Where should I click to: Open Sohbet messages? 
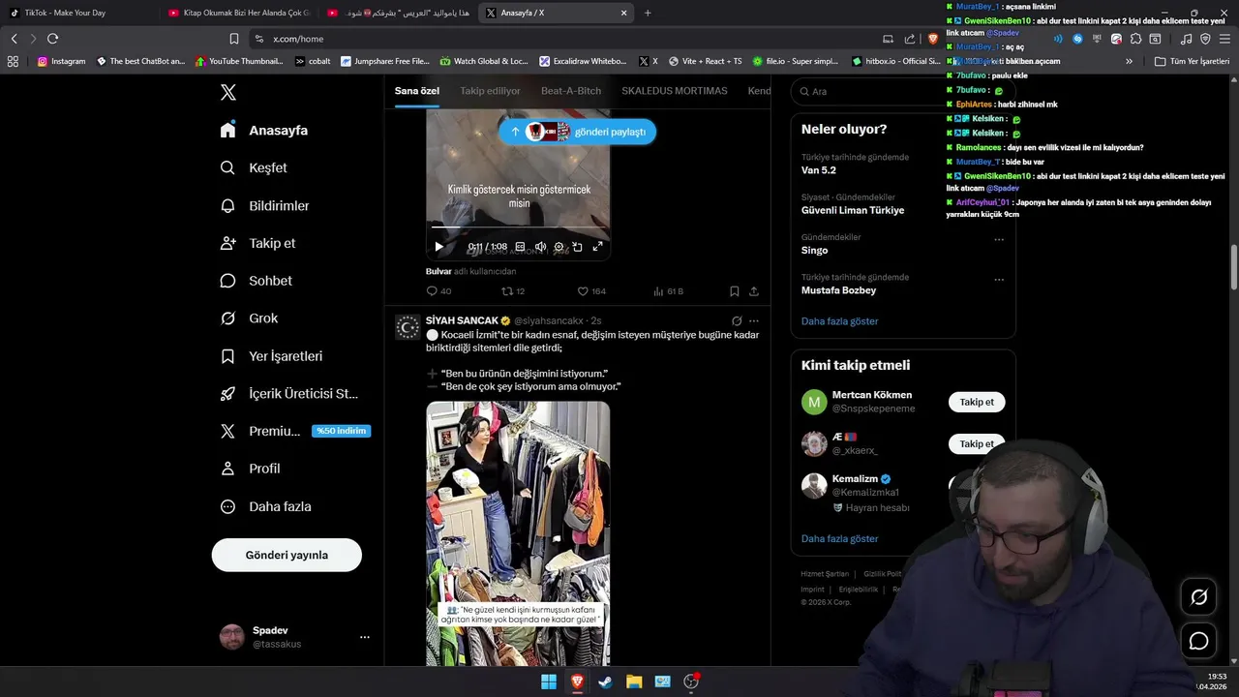(x=257, y=281)
